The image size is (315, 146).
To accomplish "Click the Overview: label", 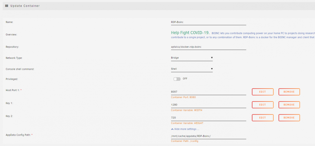I will coord(11,35).
